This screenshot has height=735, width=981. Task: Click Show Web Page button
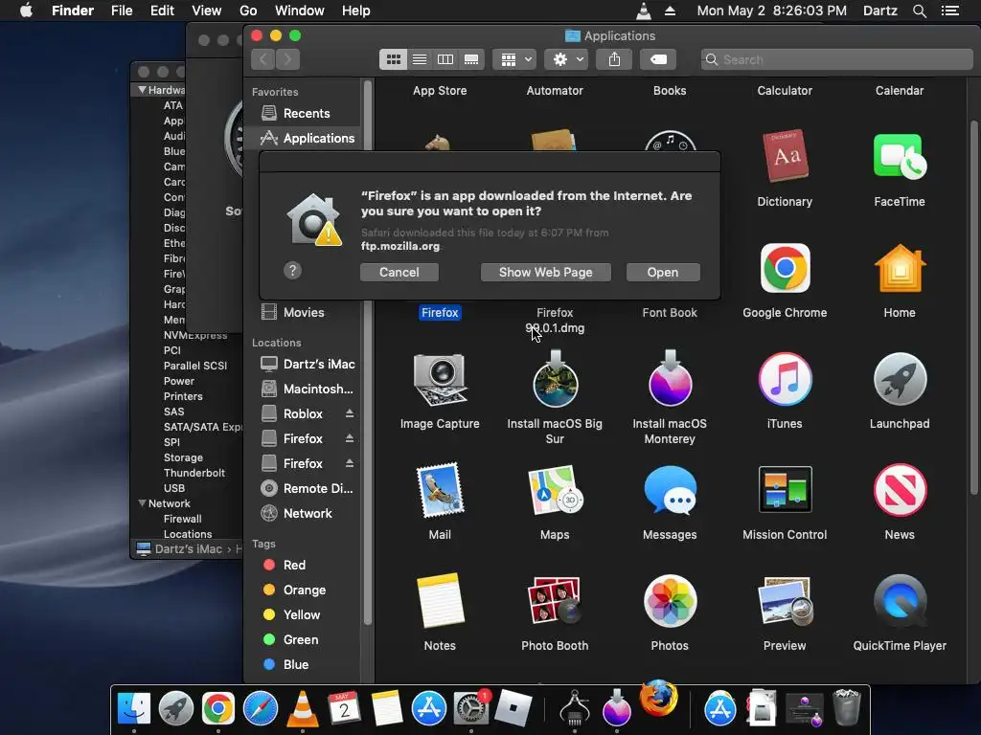point(545,272)
